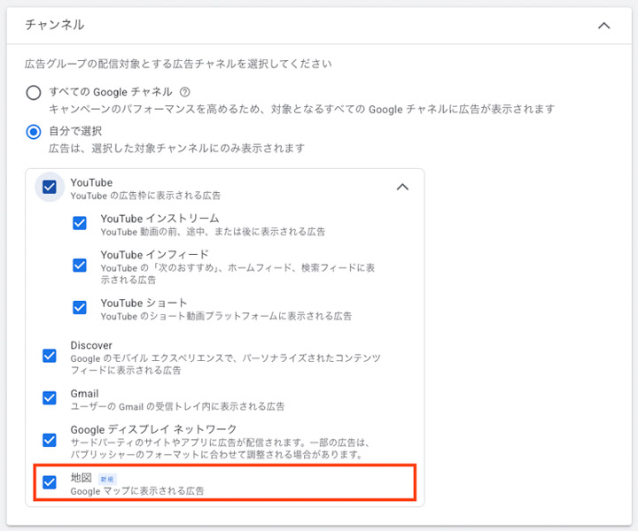Click the 新規 badge next to 地図

[107, 479]
